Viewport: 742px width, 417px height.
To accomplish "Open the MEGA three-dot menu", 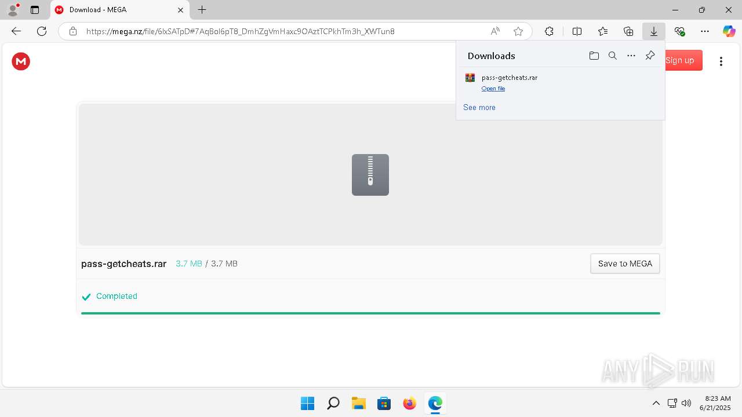I will point(721,61).
